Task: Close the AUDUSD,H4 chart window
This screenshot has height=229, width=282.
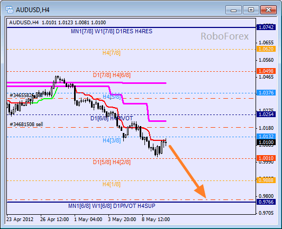Action: [x=268, y=10]
